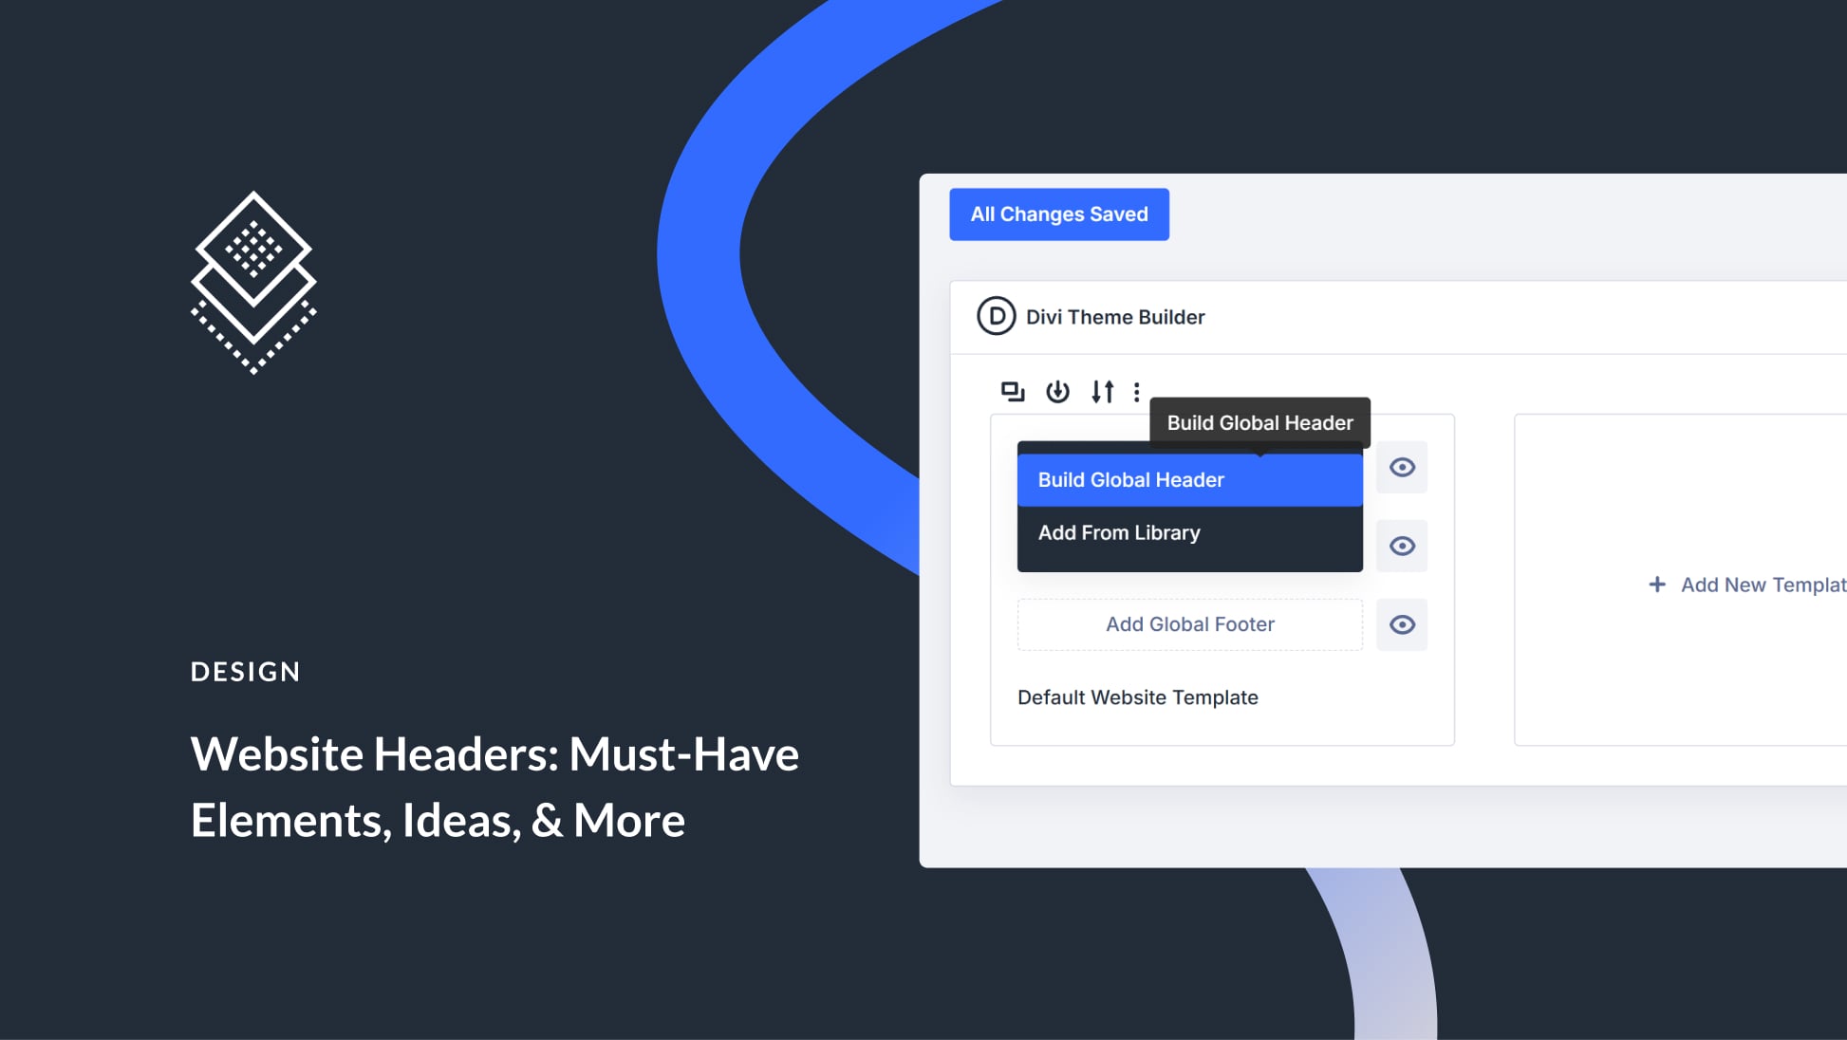Click the power/enable toggle icon
Viewport: 1847px width, 1040px height.
click(1058, 391)
